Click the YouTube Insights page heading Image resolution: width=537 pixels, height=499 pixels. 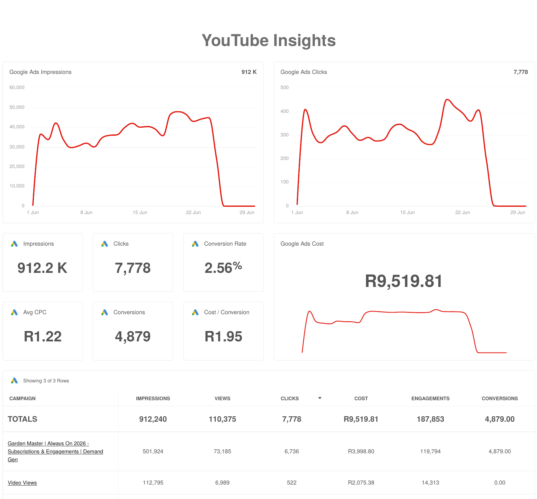coord(268,41)
